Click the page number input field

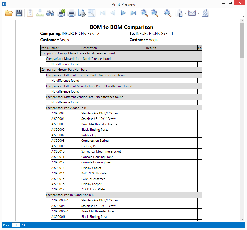point(16,225)
